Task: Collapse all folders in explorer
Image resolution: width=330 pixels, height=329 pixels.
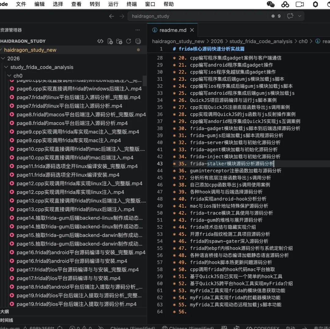Action: click(138, 41)
